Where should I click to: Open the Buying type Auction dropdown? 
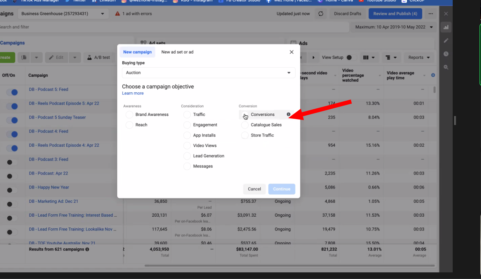(209, 73)
